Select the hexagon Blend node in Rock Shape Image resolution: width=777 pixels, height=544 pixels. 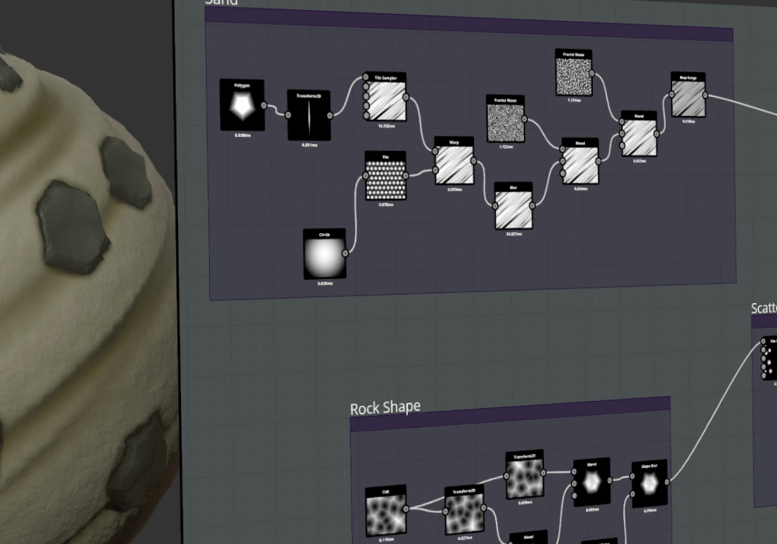(591, 482)
